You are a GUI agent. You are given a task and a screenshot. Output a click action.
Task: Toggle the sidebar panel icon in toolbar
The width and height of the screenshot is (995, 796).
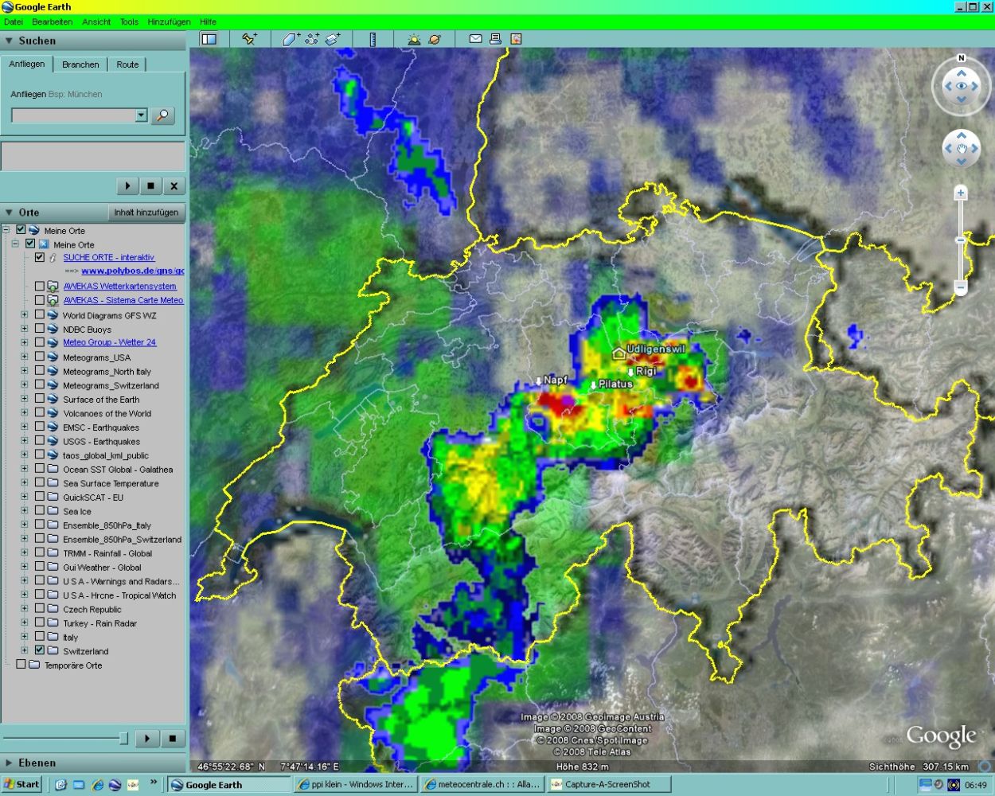(x=209, y=39)
